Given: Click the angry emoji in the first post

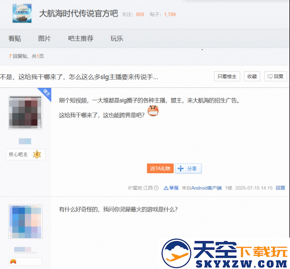Looking at the screenshot, I should click(153, 111).
